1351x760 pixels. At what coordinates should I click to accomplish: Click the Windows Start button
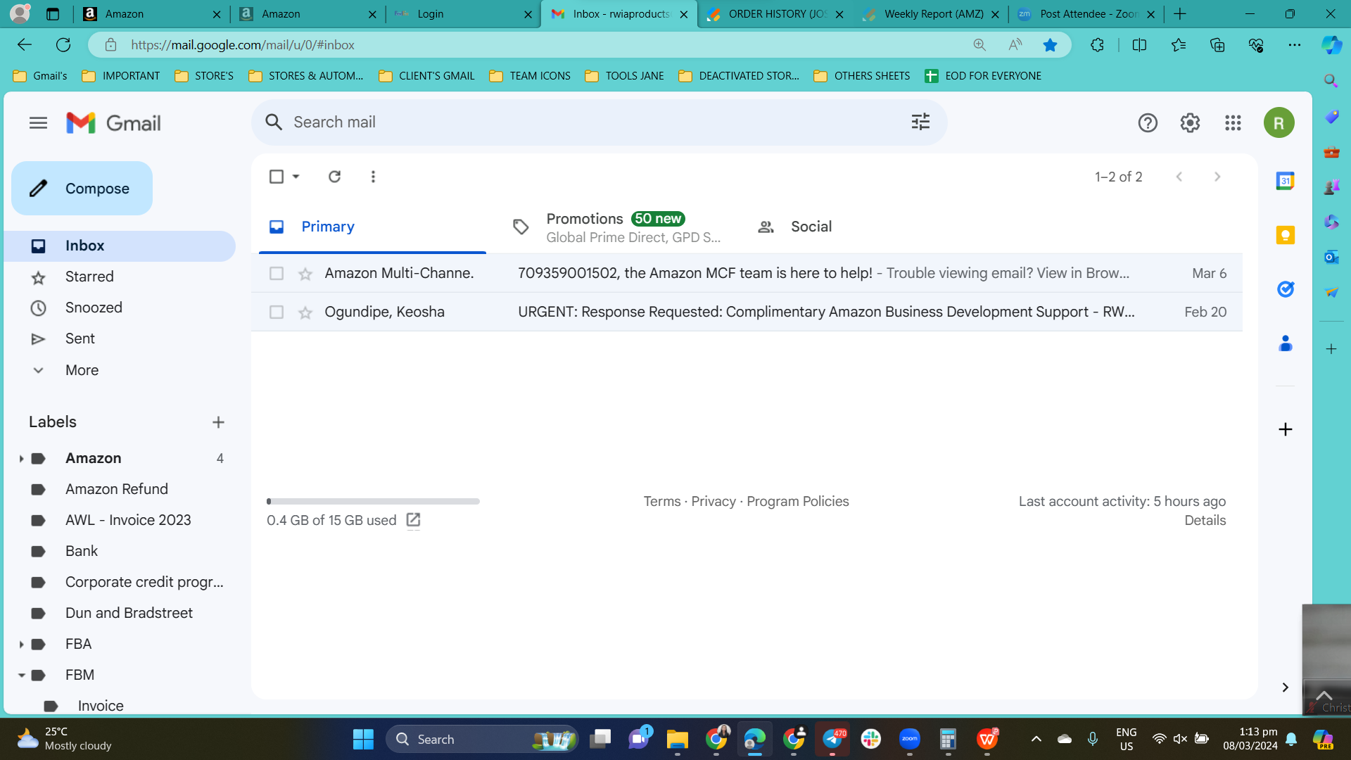[363, 739]
